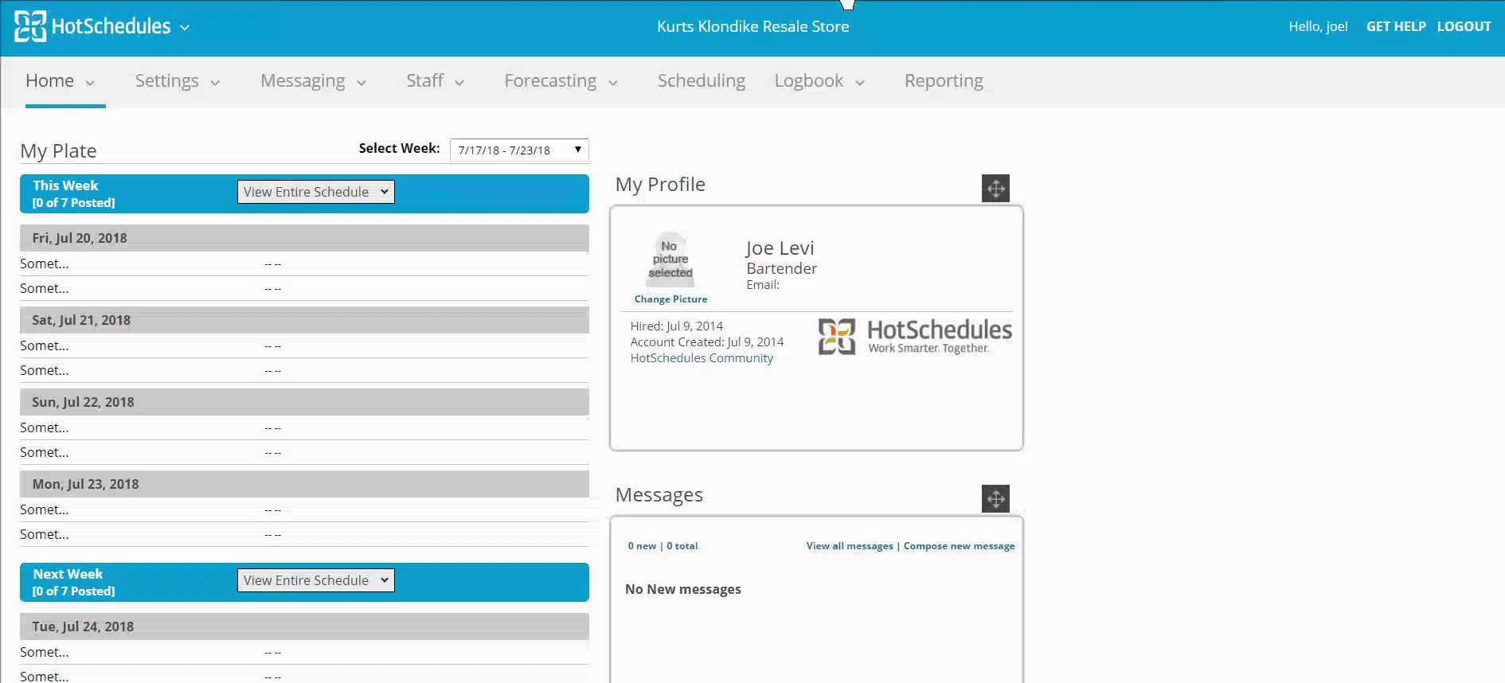Click the 'Email:' label in profile
Screen dimensions: 1505x683
tap(763, 285)
